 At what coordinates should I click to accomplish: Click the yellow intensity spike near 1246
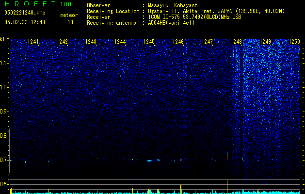point(181,189)
